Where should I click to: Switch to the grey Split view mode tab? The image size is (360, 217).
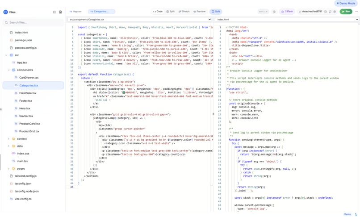pyautogui.click(x=171, y=12)
